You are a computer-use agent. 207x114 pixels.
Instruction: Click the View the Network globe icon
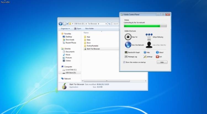coord(128,45)
